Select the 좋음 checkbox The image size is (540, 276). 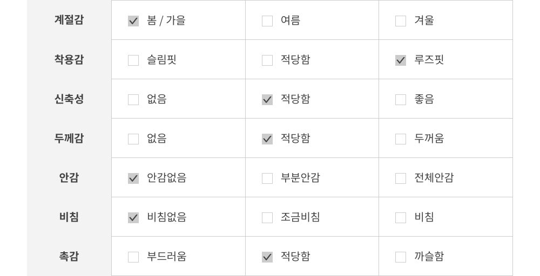(401, 100)
